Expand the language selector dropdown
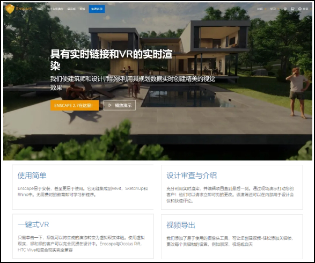The image size is (315, 263). [x=305, y=9]
